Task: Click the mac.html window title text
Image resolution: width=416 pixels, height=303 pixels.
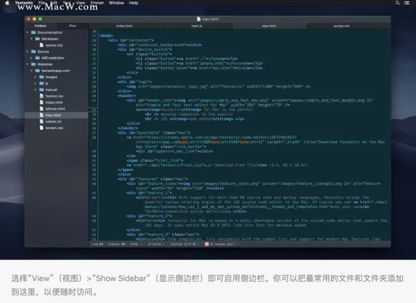Action: [x=210, y=19]
